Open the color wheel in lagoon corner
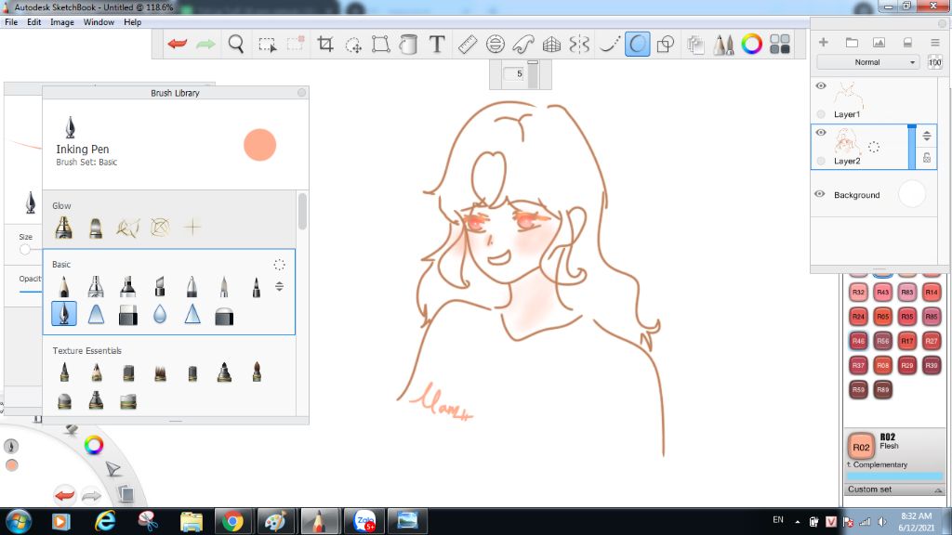This screenshot has width=952, height=535. pyautogui.click(x=94, y=445)
